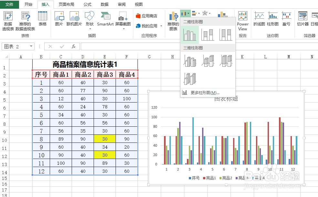Open Screenshot (屏幕截图) options
Screen dimensions: 318x197
123,20
